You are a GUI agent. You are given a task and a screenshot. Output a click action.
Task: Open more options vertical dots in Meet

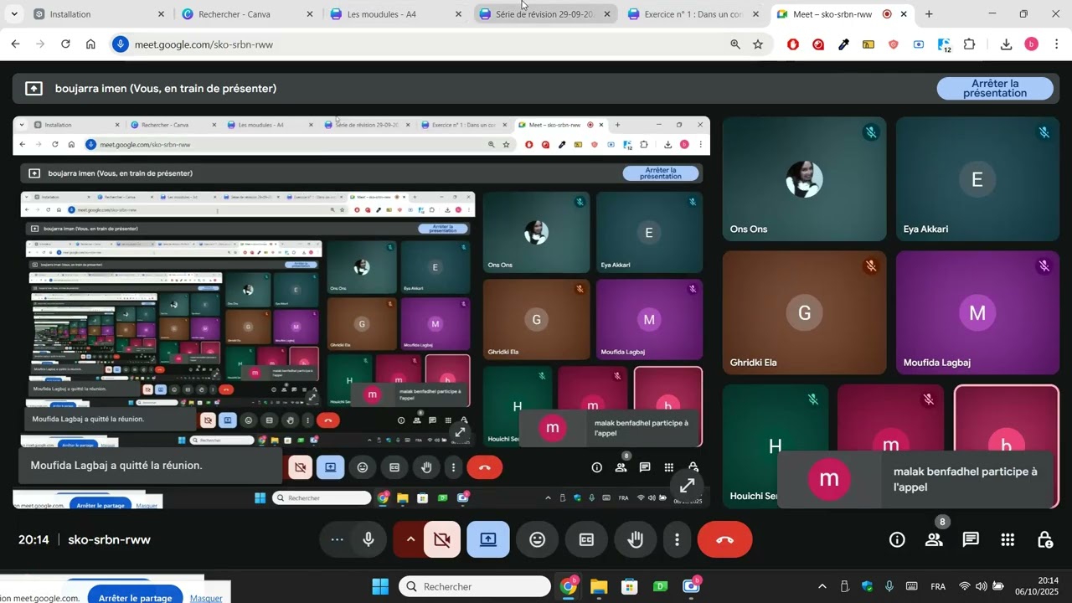pyautogui.click(x=677, y=540)
